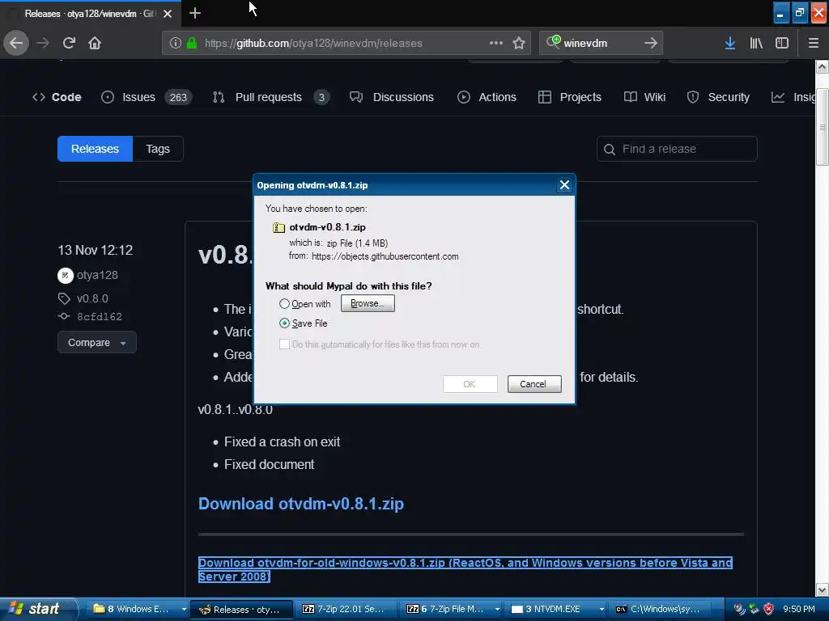This screenshot has width=829, height=621.
Task: Open the page actions three-dots menu
Action: [x=496, y=43]
